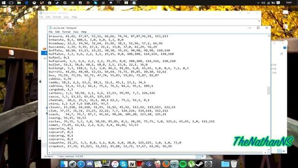Viewport: 298px width, 168px height.
Task: Click the vertical scrollbar thumb in carcols.dat
Action: pos(269,91)
